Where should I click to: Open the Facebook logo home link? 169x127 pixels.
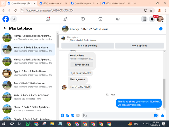click(6, 19)
